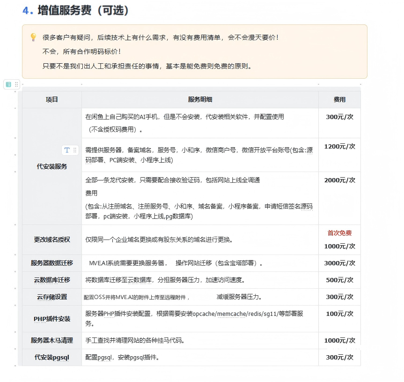Click the light bulb callout icon
This screenshot has height=382, width=404.
pyautogui.click(x=33, y=37)
